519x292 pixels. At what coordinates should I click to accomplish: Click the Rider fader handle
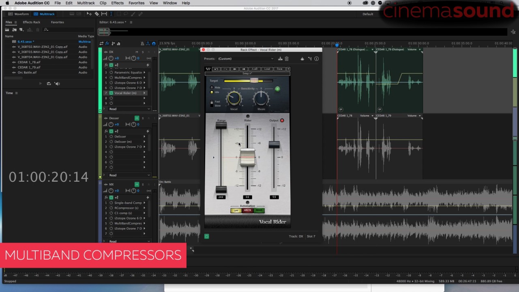click(247, 158)
